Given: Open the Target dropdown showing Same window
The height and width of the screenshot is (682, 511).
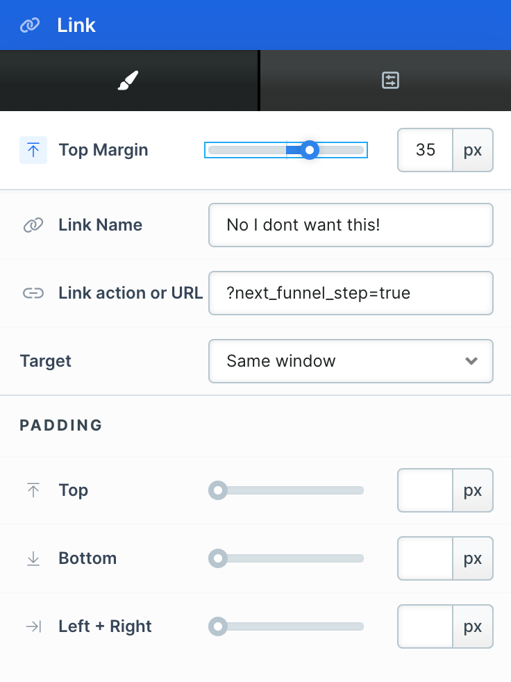Looking at the screenshot, I should (351, 361).
